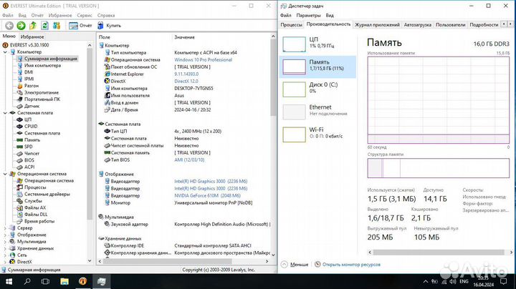Click the Windows Start button
The width and height of the screenshot is (516, 289).
(x=9, y=281)
